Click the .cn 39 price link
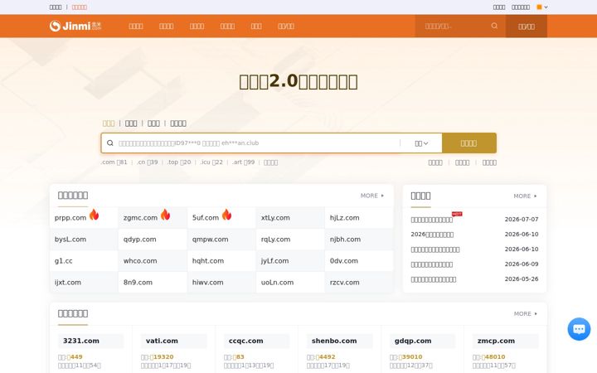The image size is (597, 373). 148,162
